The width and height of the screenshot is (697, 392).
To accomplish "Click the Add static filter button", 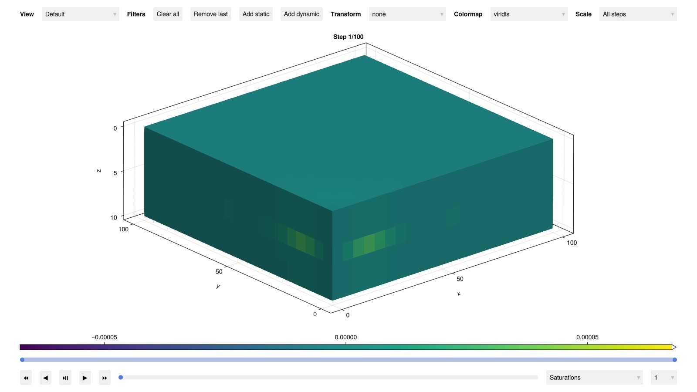I will (x=256, y=14).
